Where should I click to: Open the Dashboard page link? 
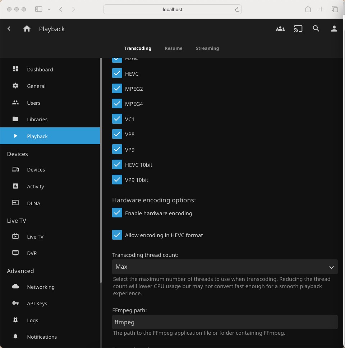click(40, 70)
